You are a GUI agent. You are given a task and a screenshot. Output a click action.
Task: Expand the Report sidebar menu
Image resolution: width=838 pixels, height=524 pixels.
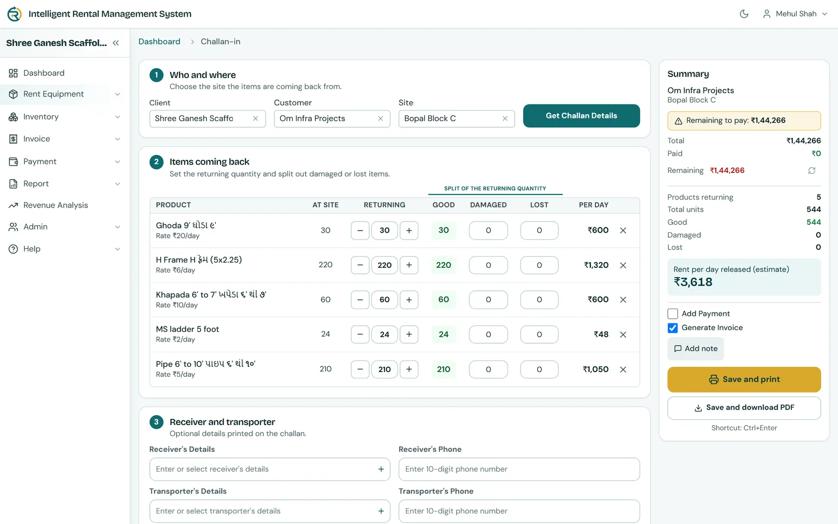(x=65, y=183)
